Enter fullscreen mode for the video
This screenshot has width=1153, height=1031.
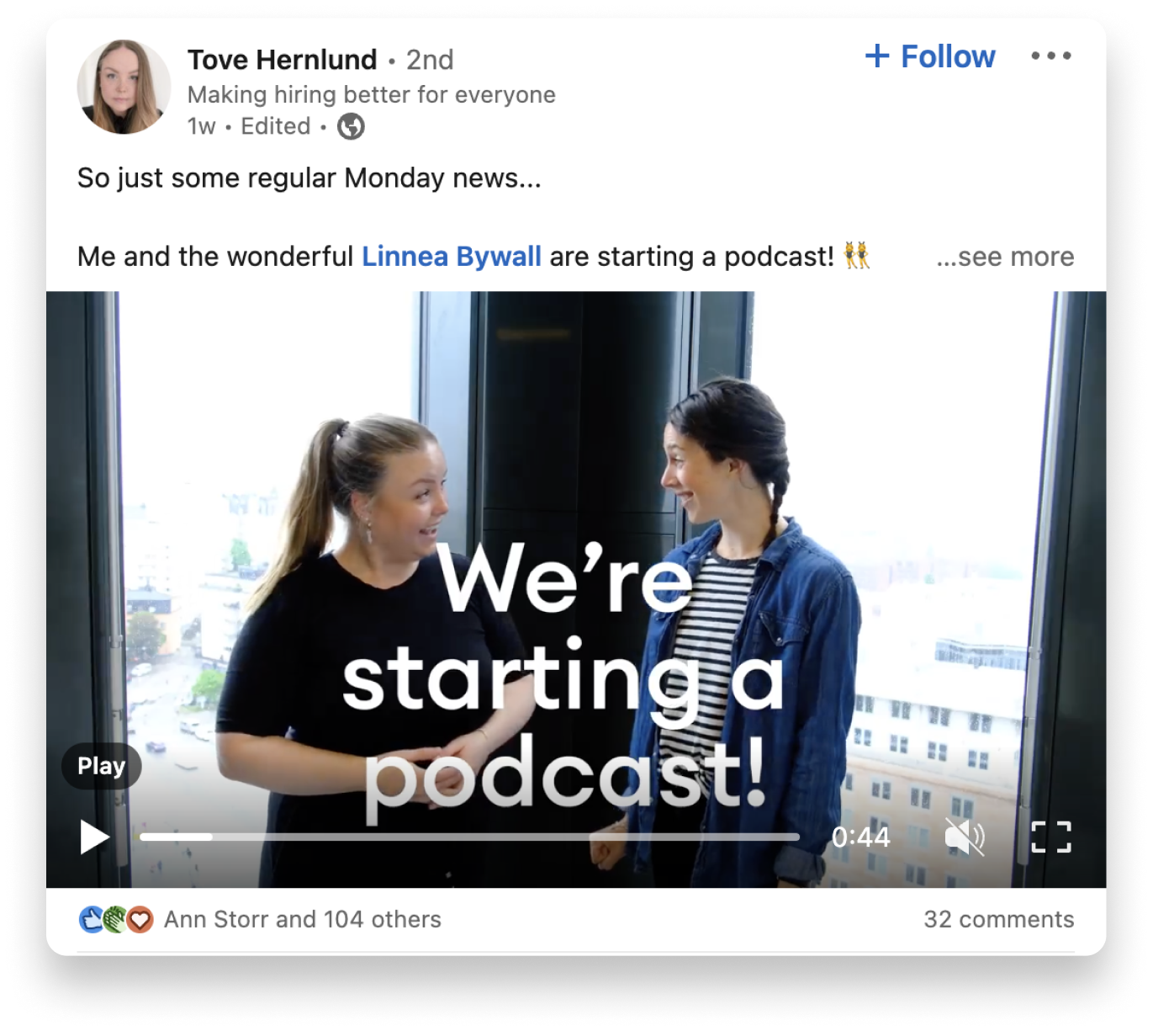[1050, 837]
